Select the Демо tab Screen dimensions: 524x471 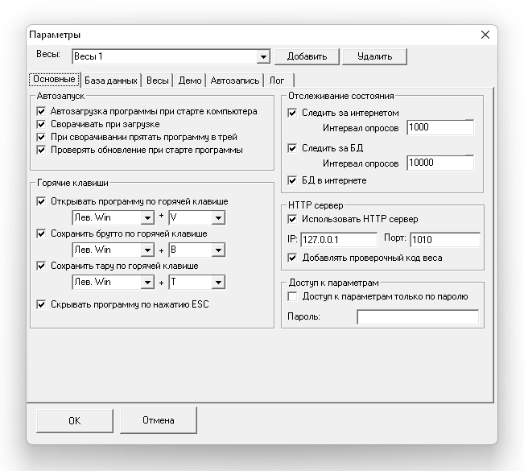(x=190, y=81)
